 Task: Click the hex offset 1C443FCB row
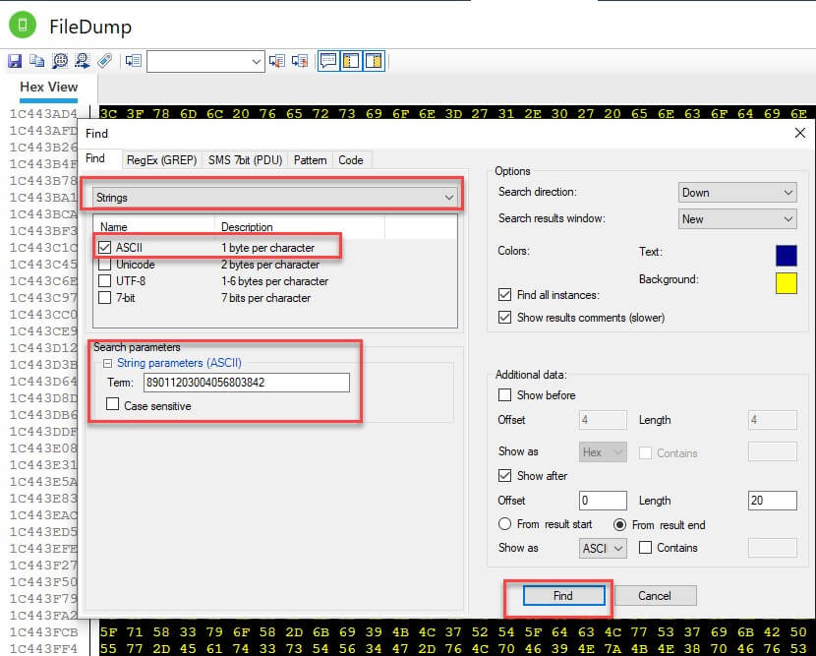pos(43,632)
